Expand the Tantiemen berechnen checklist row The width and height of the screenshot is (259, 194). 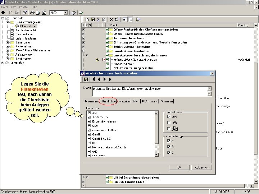84,38
